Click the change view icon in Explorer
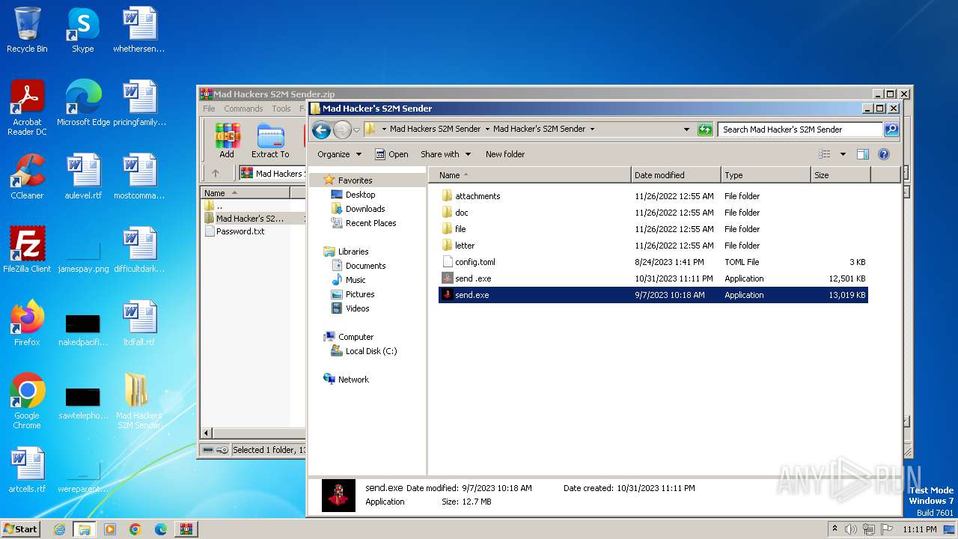958x539 pixels. tap(825, 154)
